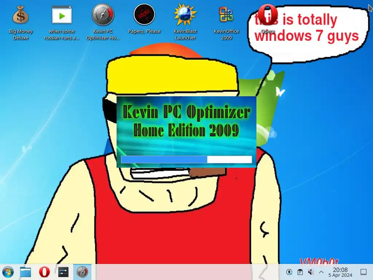Launch the KevinBlast Launcher shortcut
Screen dimensions: 373x280
point(185,22)
